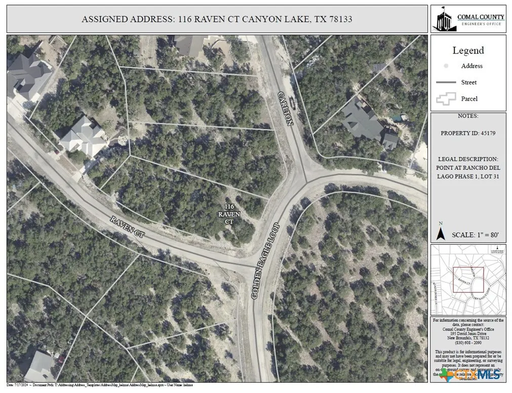The image size is (512, 393).
Task: Click the Street line legend symbol
Action: tap(446, 82)
